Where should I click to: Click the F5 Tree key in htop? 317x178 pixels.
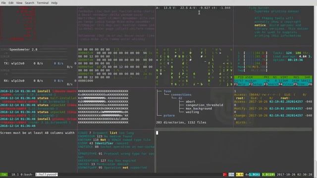pyautogui.click(x=301, y=84)
